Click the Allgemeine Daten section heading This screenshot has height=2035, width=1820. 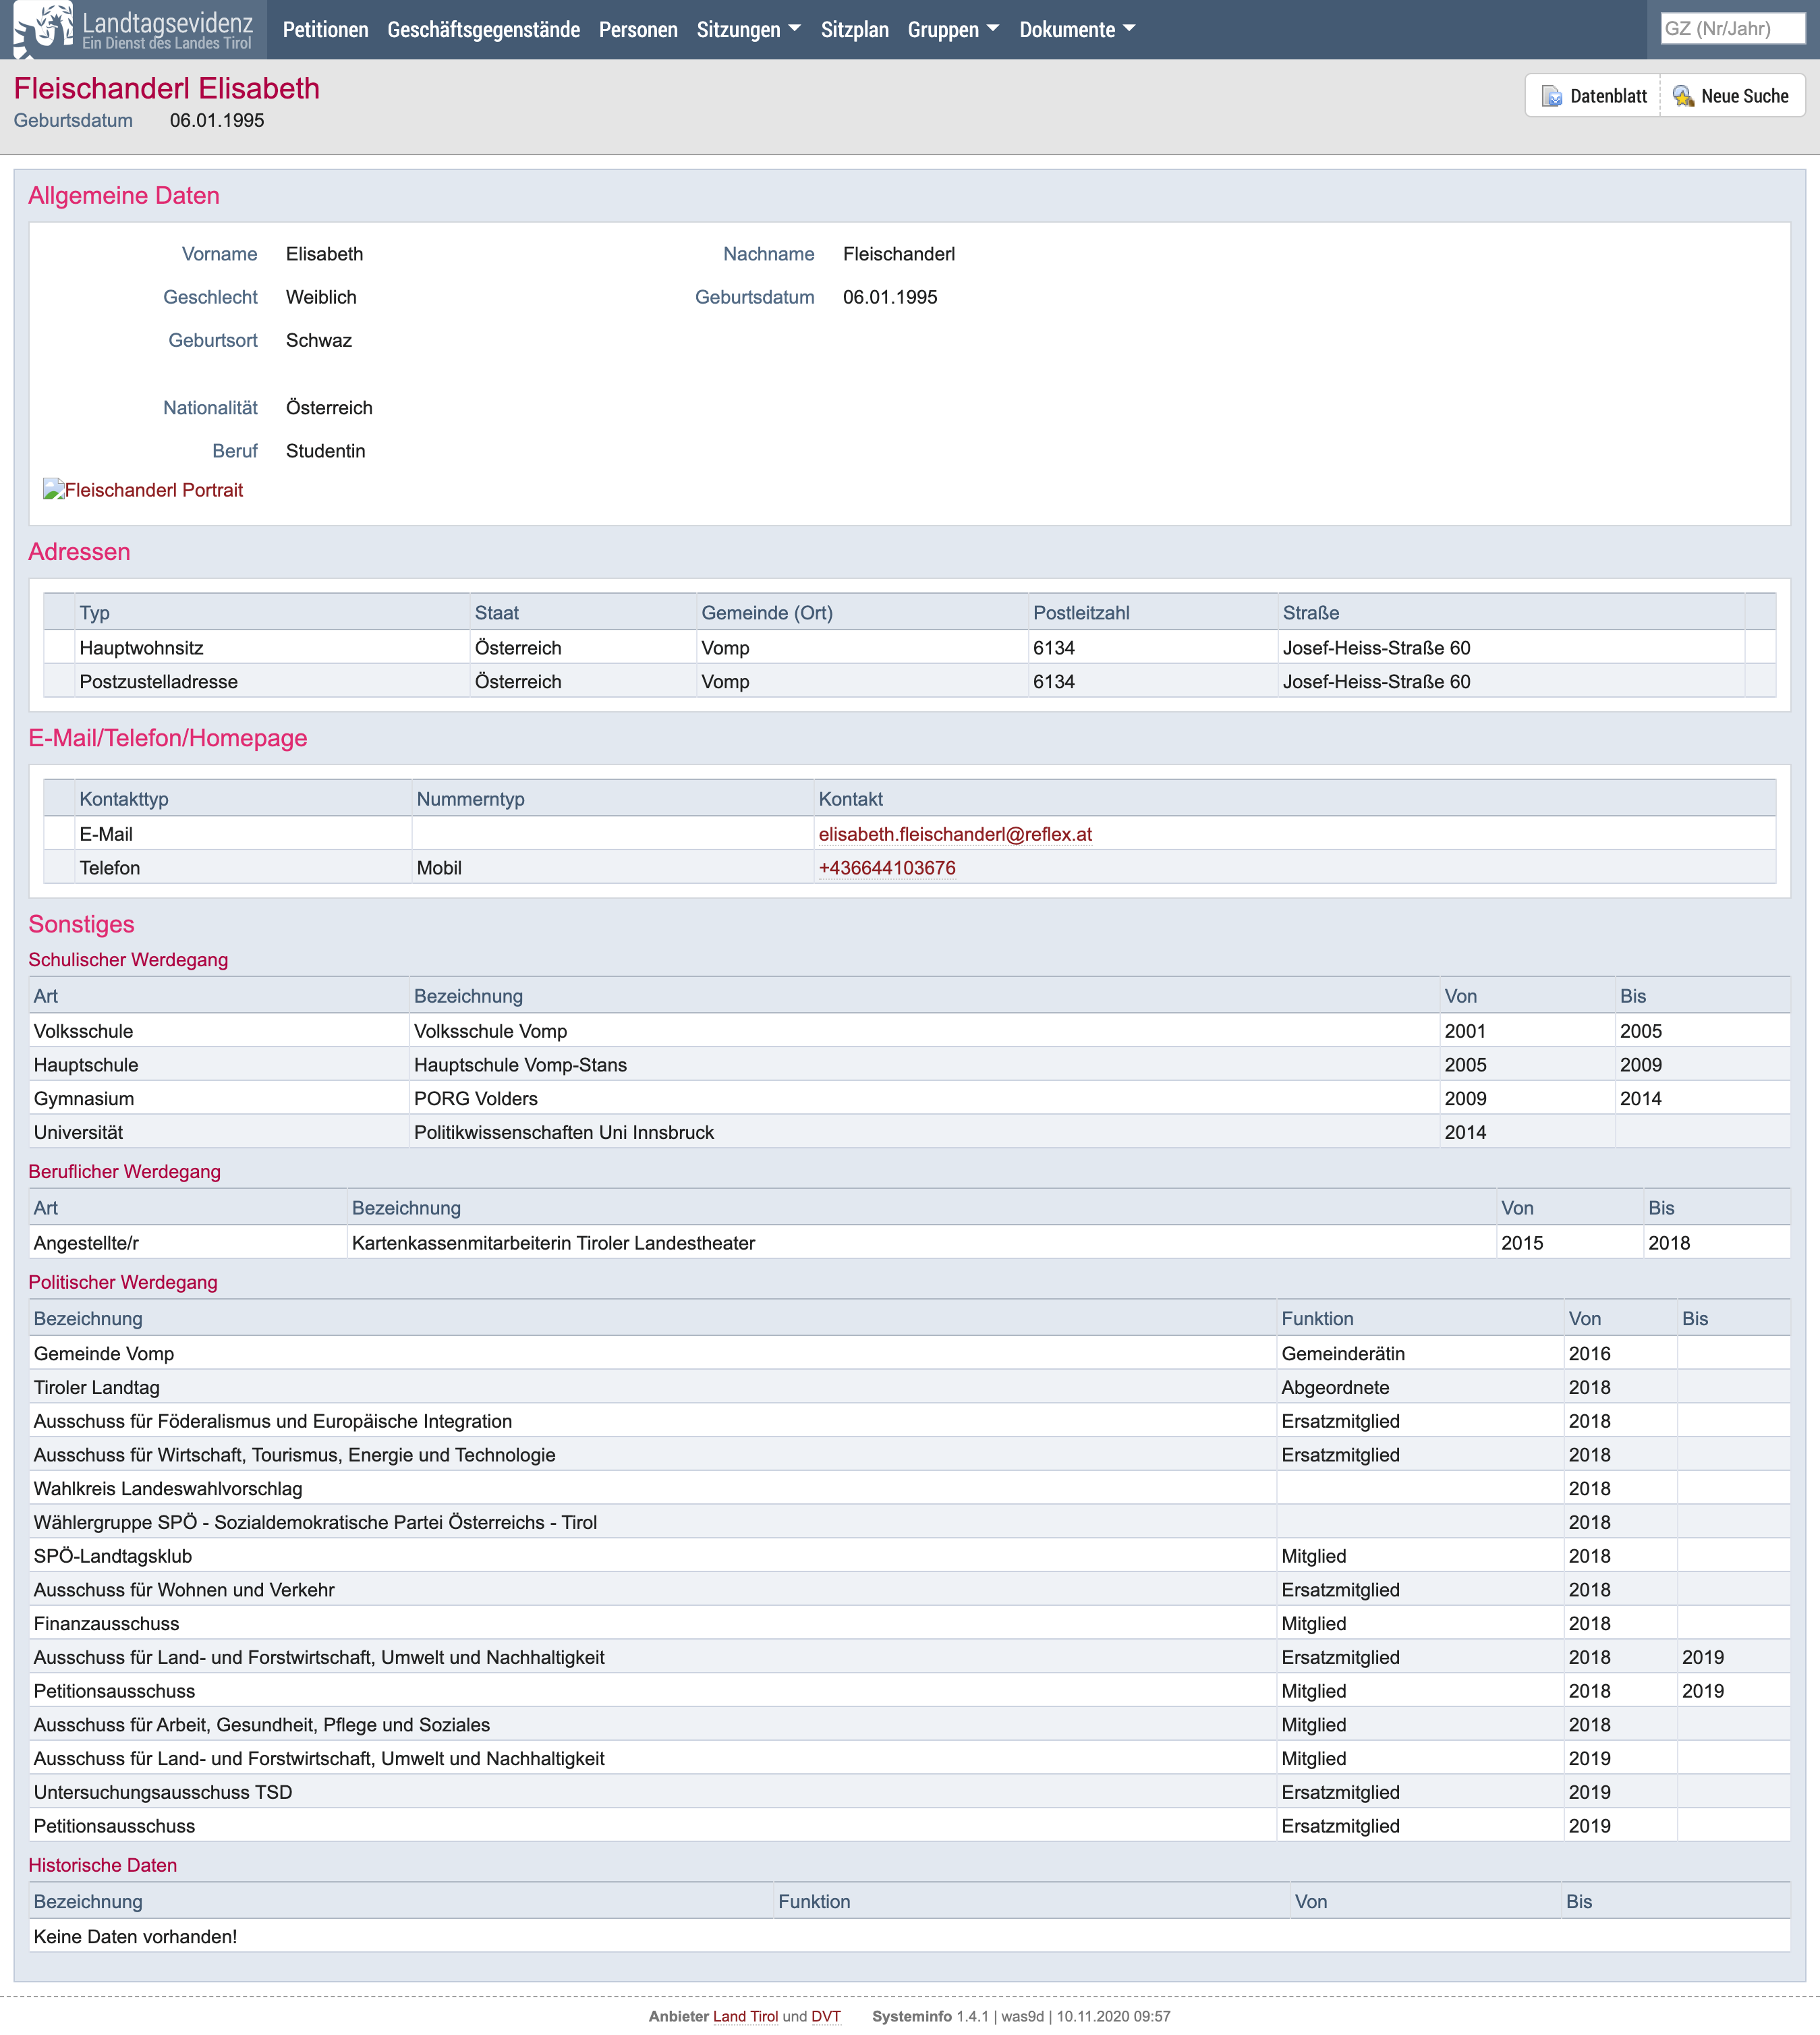(x=124, y=196)
